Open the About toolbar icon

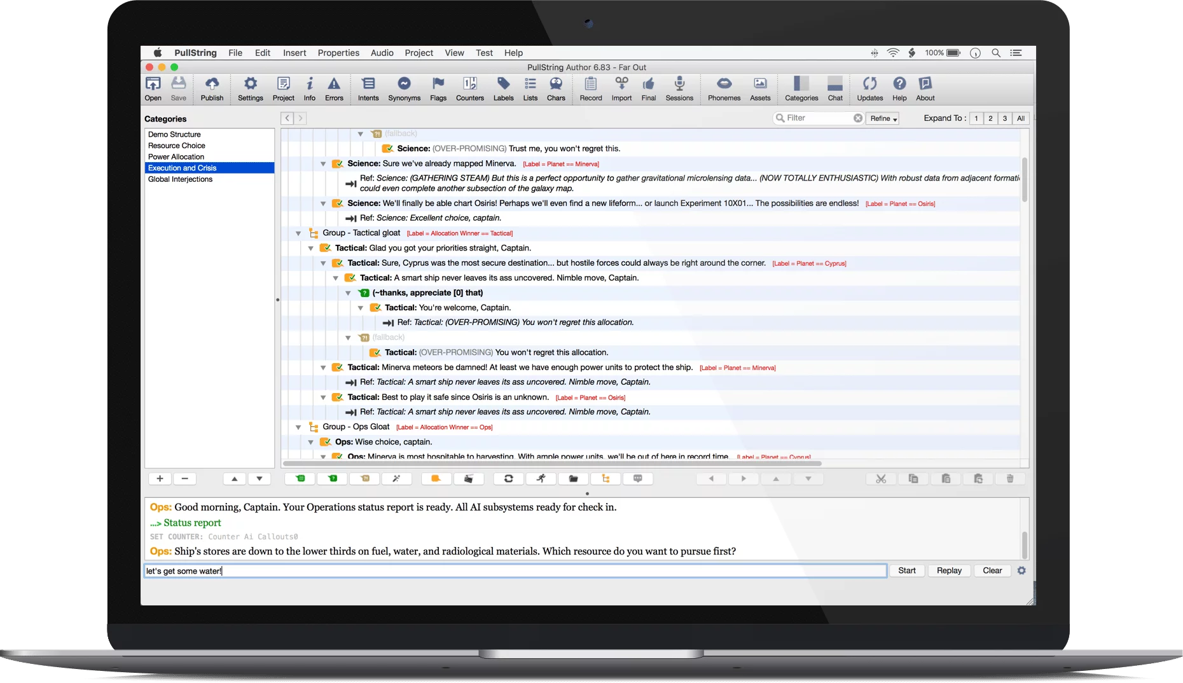(925, 88)
